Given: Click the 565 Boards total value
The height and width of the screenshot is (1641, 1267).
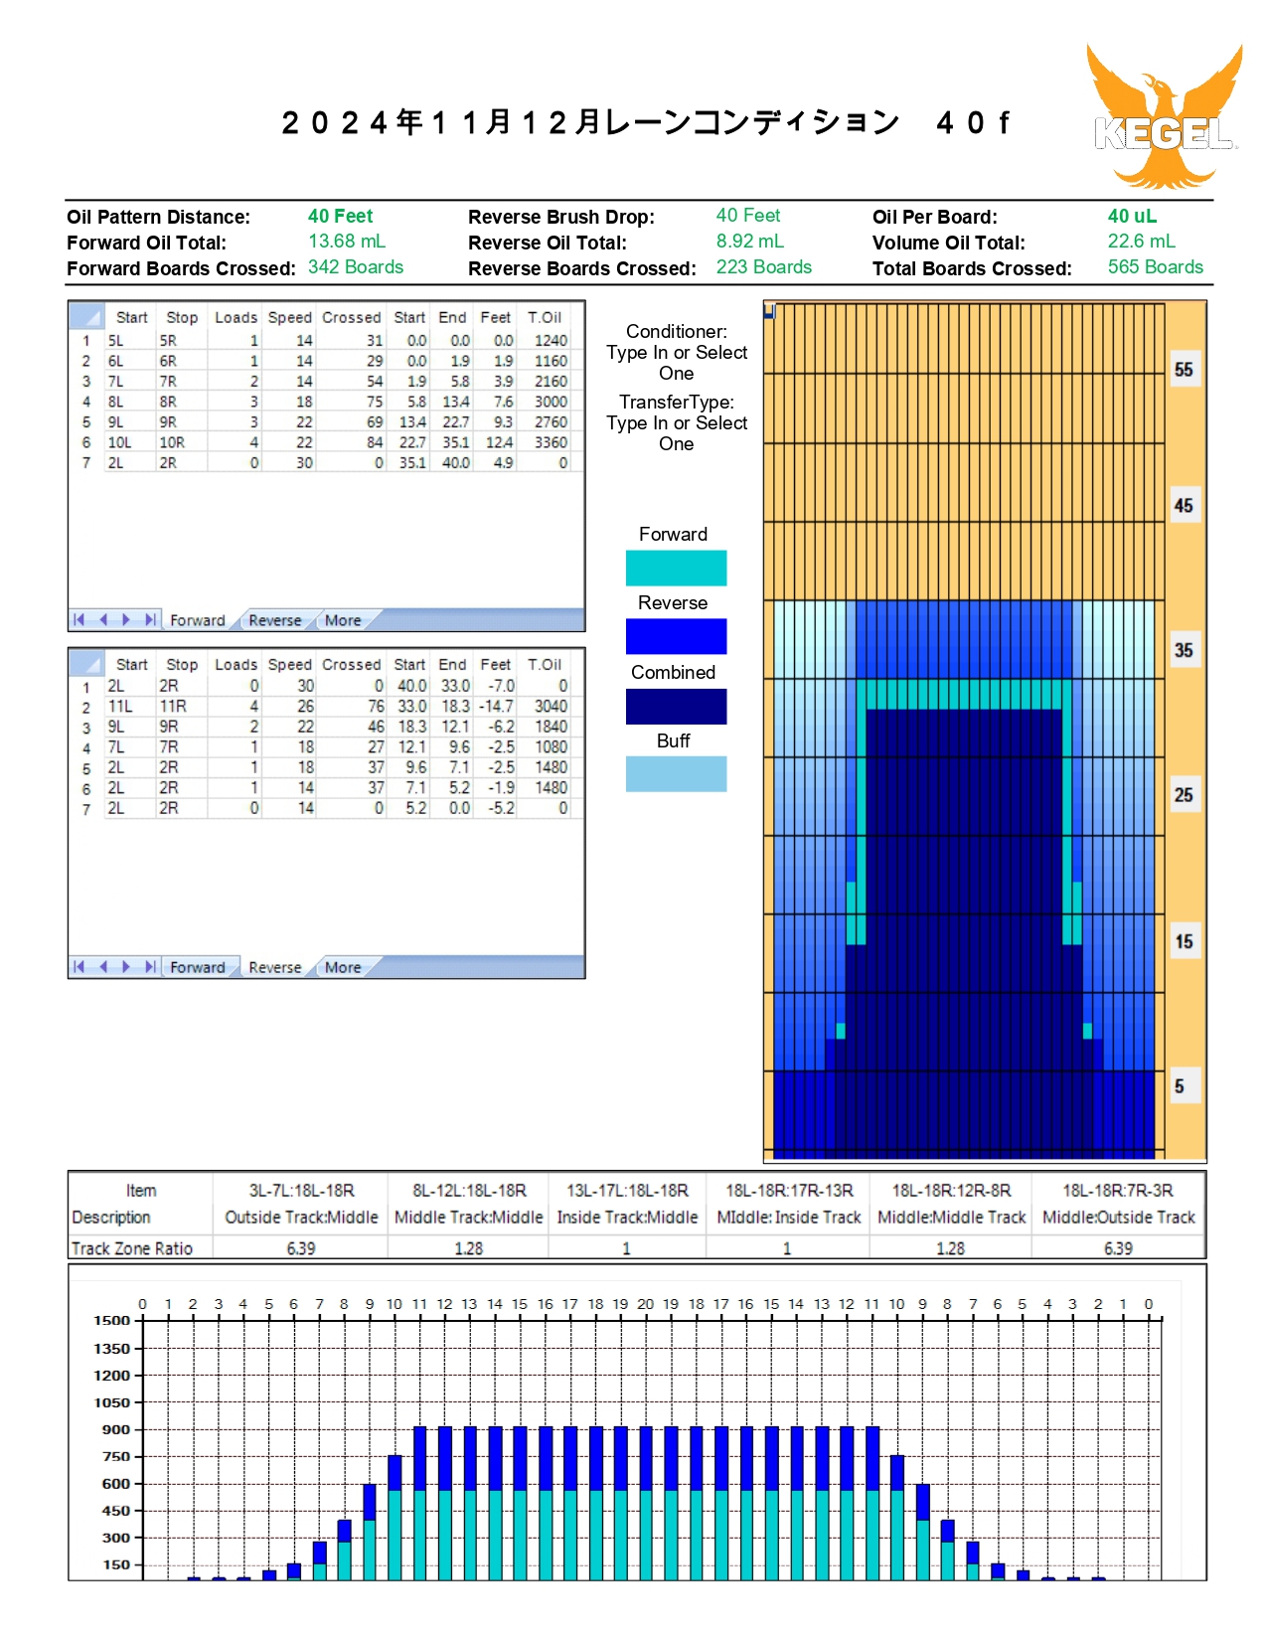Looking at the screenshot, I should (x=1156, y=267).
